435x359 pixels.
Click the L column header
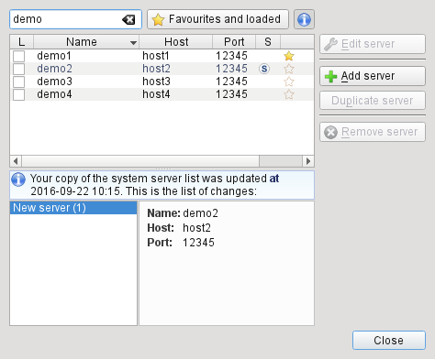(22, 42)
